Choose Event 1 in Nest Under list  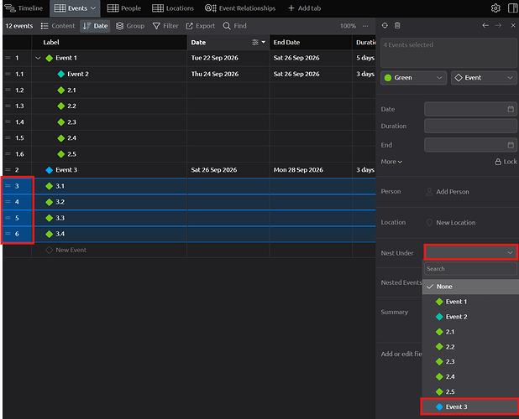tap(470, 302)
